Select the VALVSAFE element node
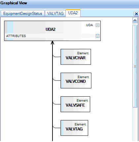 [75, 104]
